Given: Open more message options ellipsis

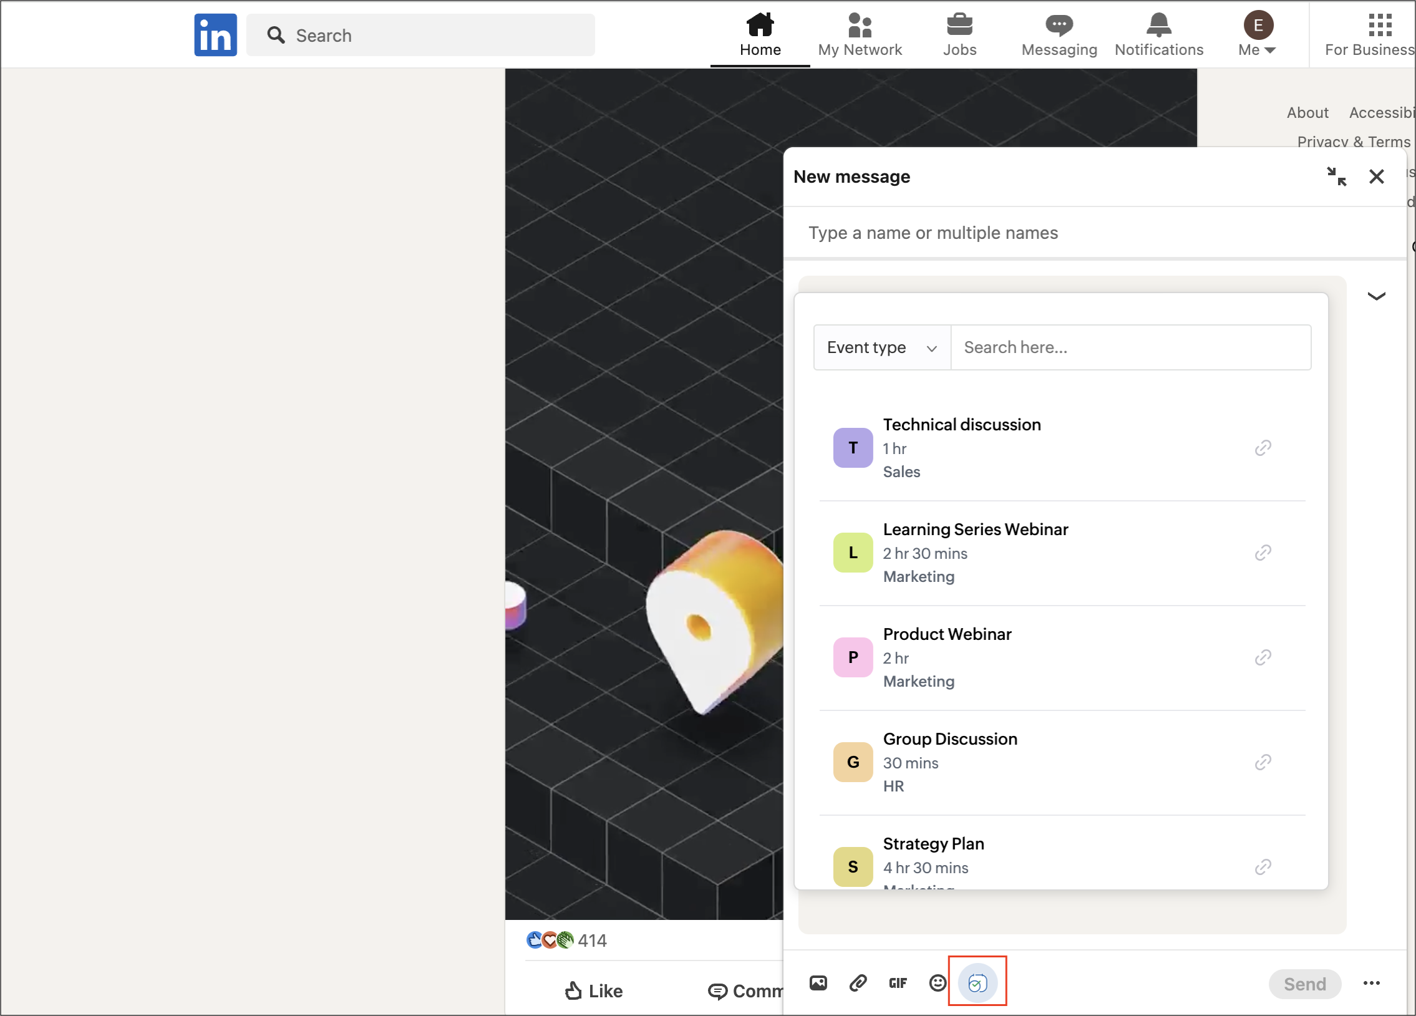Looking at the screenshot, I should point(1371,983).
